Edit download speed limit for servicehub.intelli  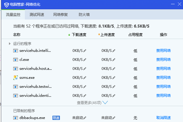point(85,51)
